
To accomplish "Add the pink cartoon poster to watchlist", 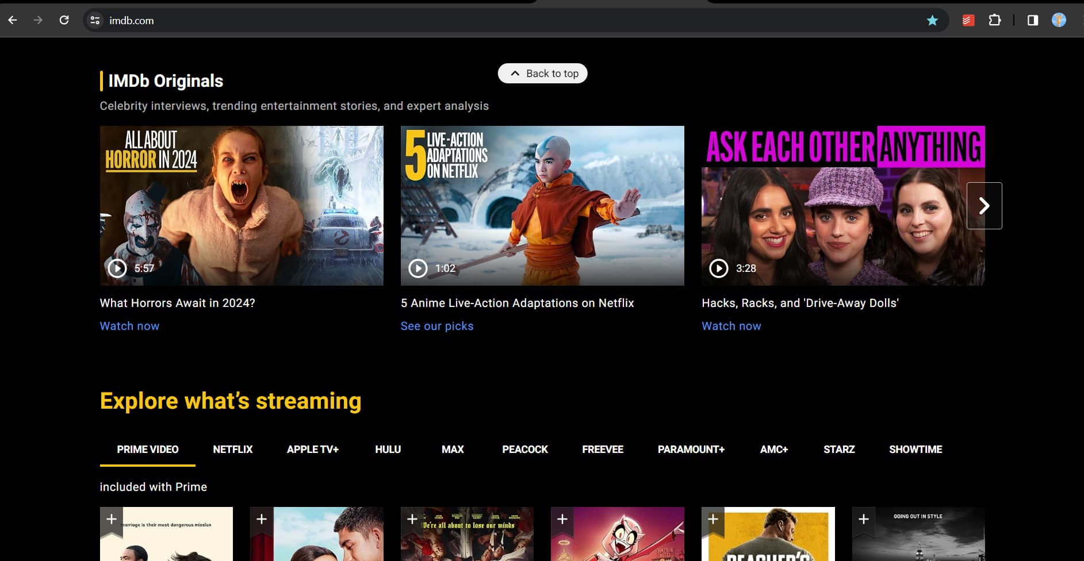I will click(x=562, y=520).
